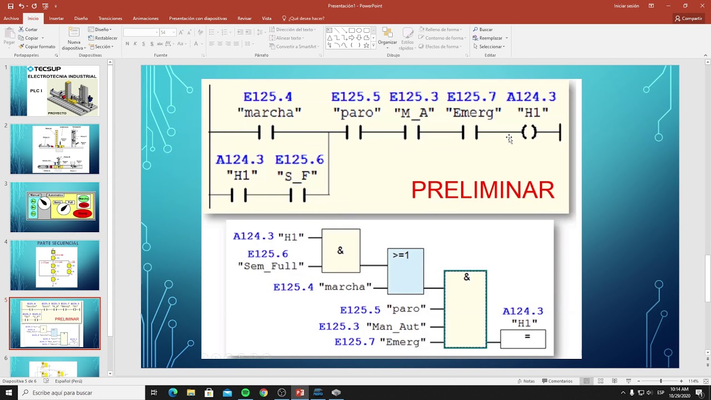The height and width of the screenshot is (400, 711).
Task: Add a slide with Nueva diapositiva
Action: point(73,38)
